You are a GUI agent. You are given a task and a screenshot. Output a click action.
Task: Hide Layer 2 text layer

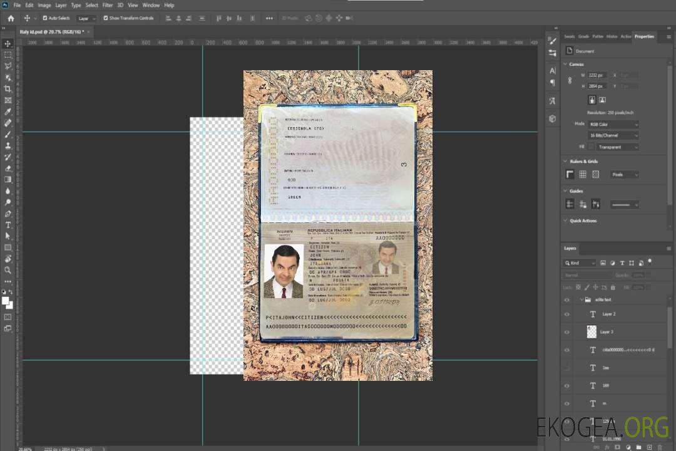[567, 314]
